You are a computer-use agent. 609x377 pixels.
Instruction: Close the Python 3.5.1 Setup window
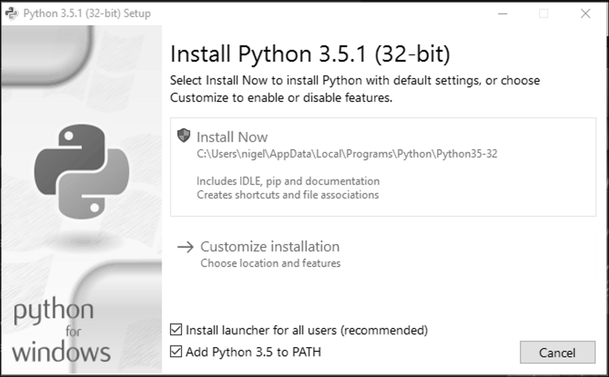point(585,13)
